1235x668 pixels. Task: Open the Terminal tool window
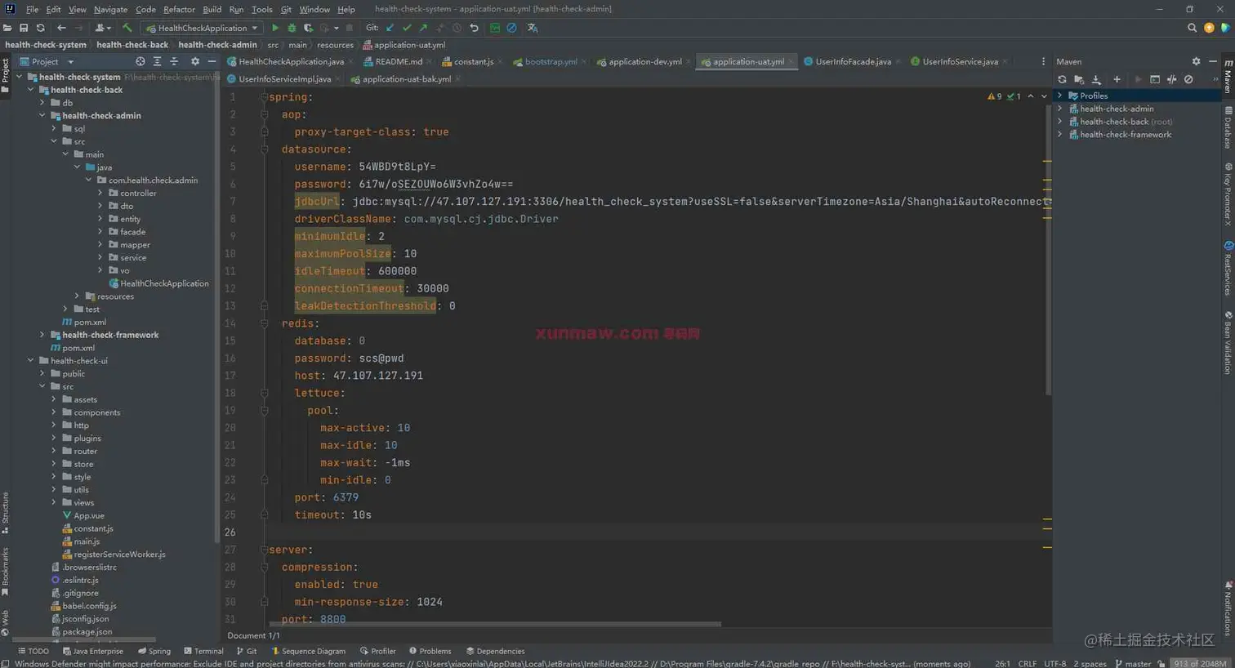click(204, 651)
